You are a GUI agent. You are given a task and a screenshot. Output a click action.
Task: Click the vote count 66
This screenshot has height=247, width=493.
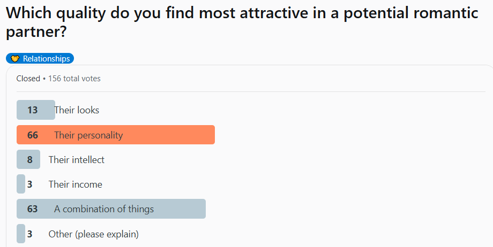click(32, 135)
